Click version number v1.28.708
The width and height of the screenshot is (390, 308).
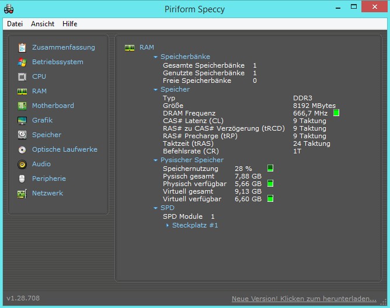click(x=23, y=298)
